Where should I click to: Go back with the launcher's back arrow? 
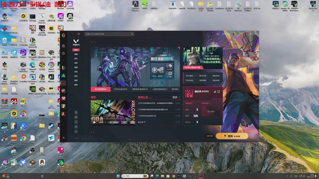tap(73, 34)
